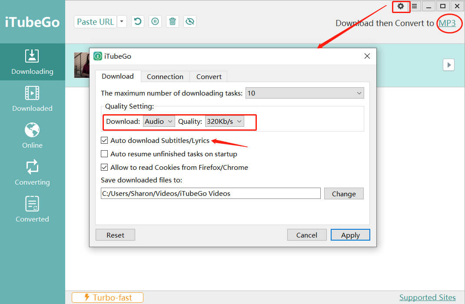Image resolution: width=465 pixels, height=304 pixels.
Task: Click the trash delete icon in toolbar
Action: click(172, 22)
